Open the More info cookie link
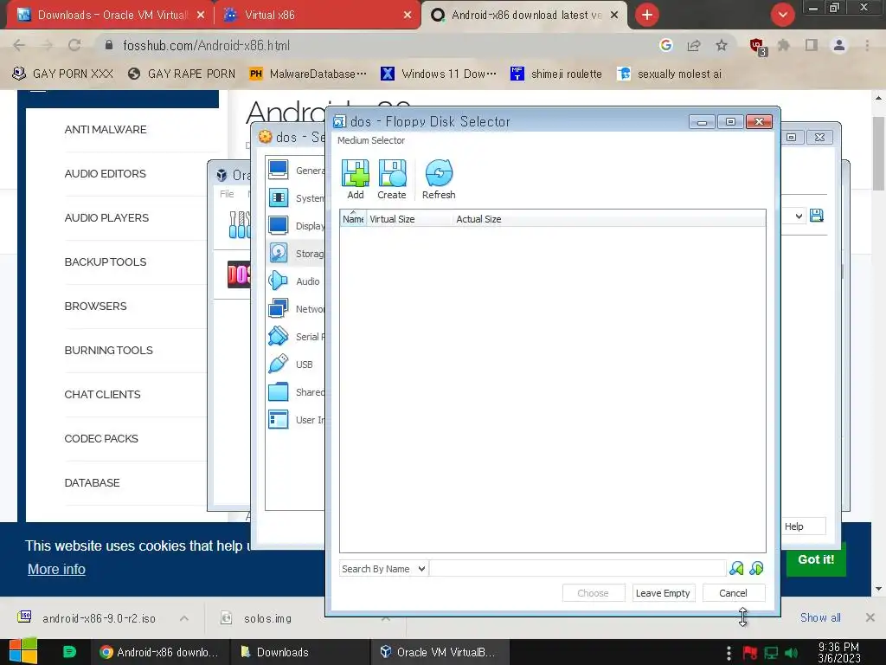This screenshot has width=886, height=665. point(56,569)
